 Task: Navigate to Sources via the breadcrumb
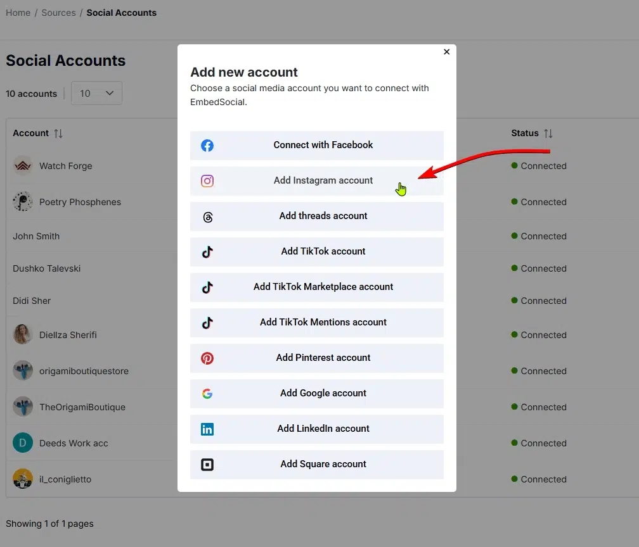click(58, 12)
